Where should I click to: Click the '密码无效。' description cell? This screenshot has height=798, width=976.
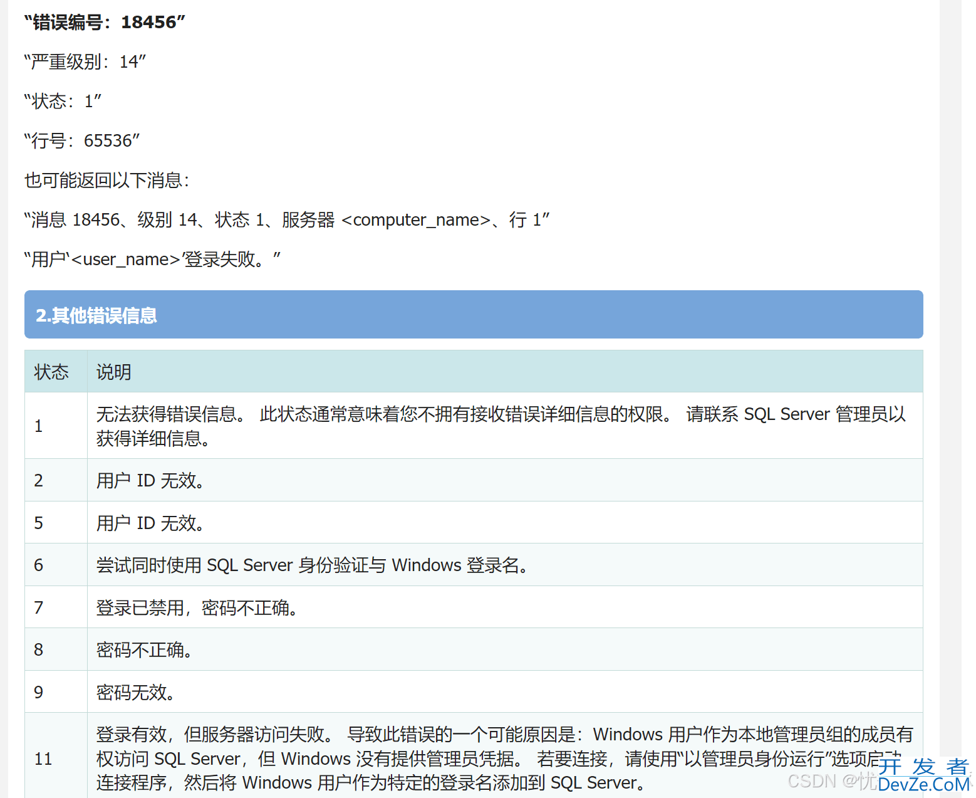coord(505,692)
